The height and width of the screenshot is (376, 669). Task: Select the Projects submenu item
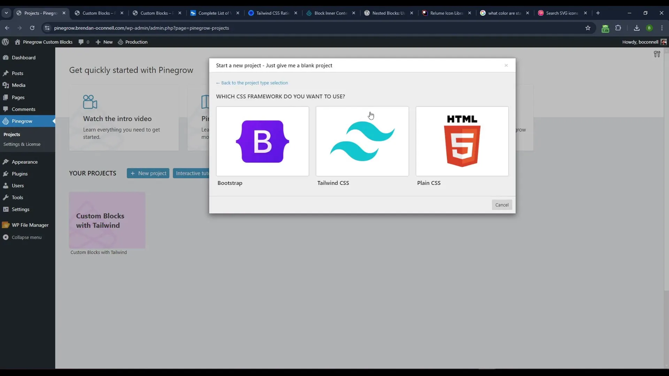(12, 134)
